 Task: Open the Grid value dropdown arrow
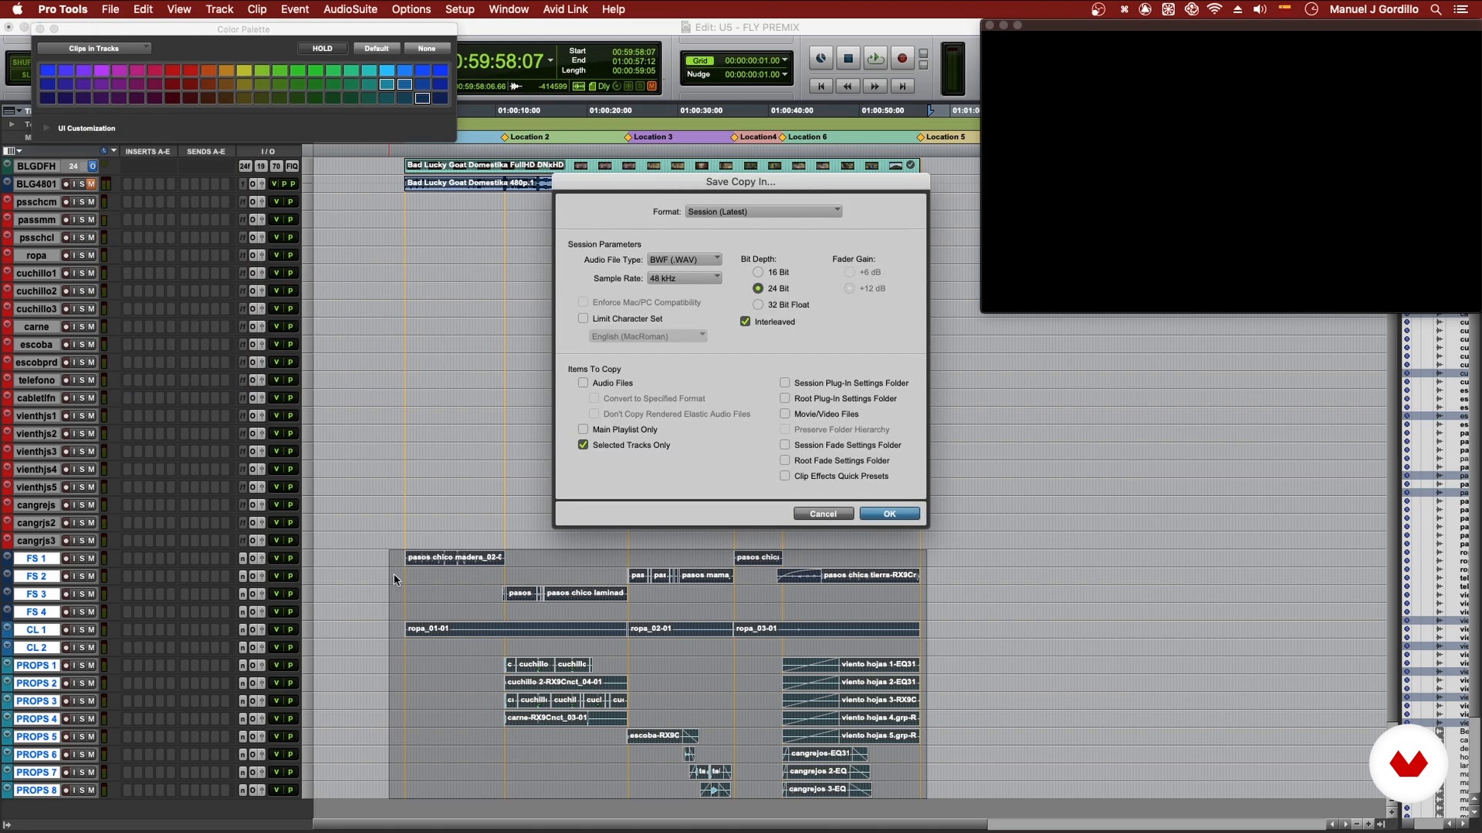pyautogui.click(x=785, y=60)
